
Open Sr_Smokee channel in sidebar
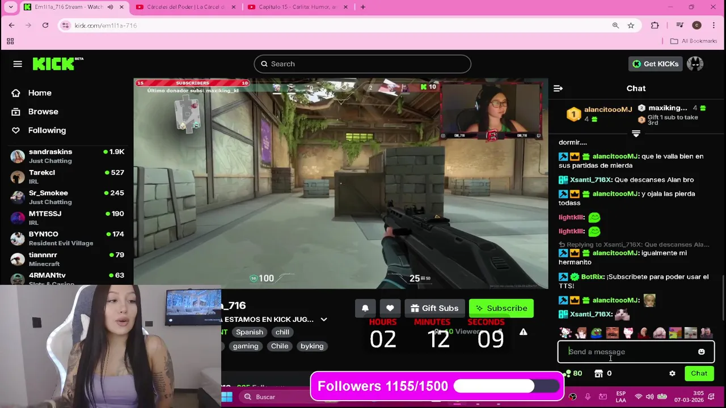click(x=68, y=197)
